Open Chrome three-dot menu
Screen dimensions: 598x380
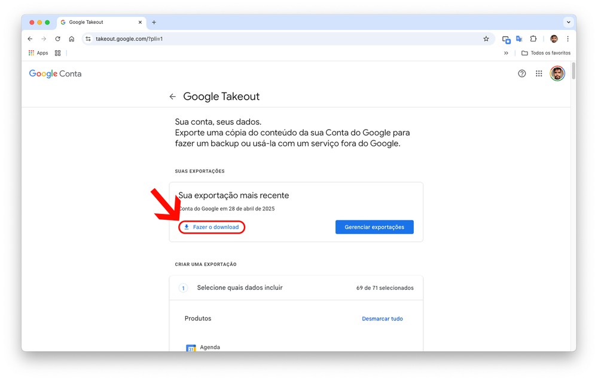568,39
